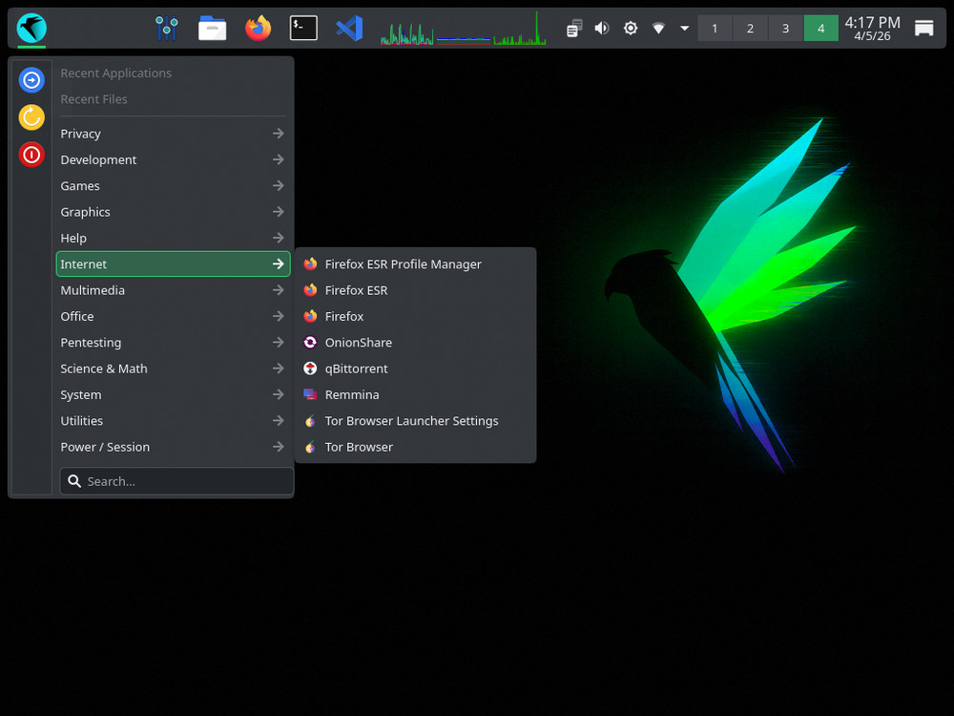Open Tor Browser
954x716 pixels.
359,447
